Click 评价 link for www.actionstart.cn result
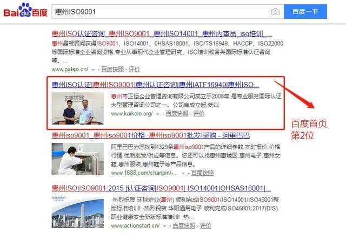The image size is (346, 234). coord(205,225)
